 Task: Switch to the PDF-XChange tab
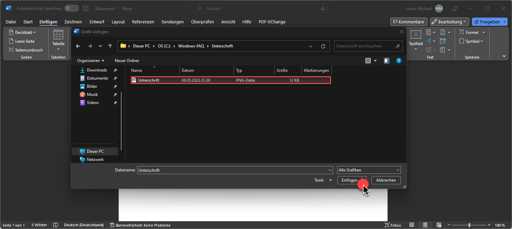(272, 22)
